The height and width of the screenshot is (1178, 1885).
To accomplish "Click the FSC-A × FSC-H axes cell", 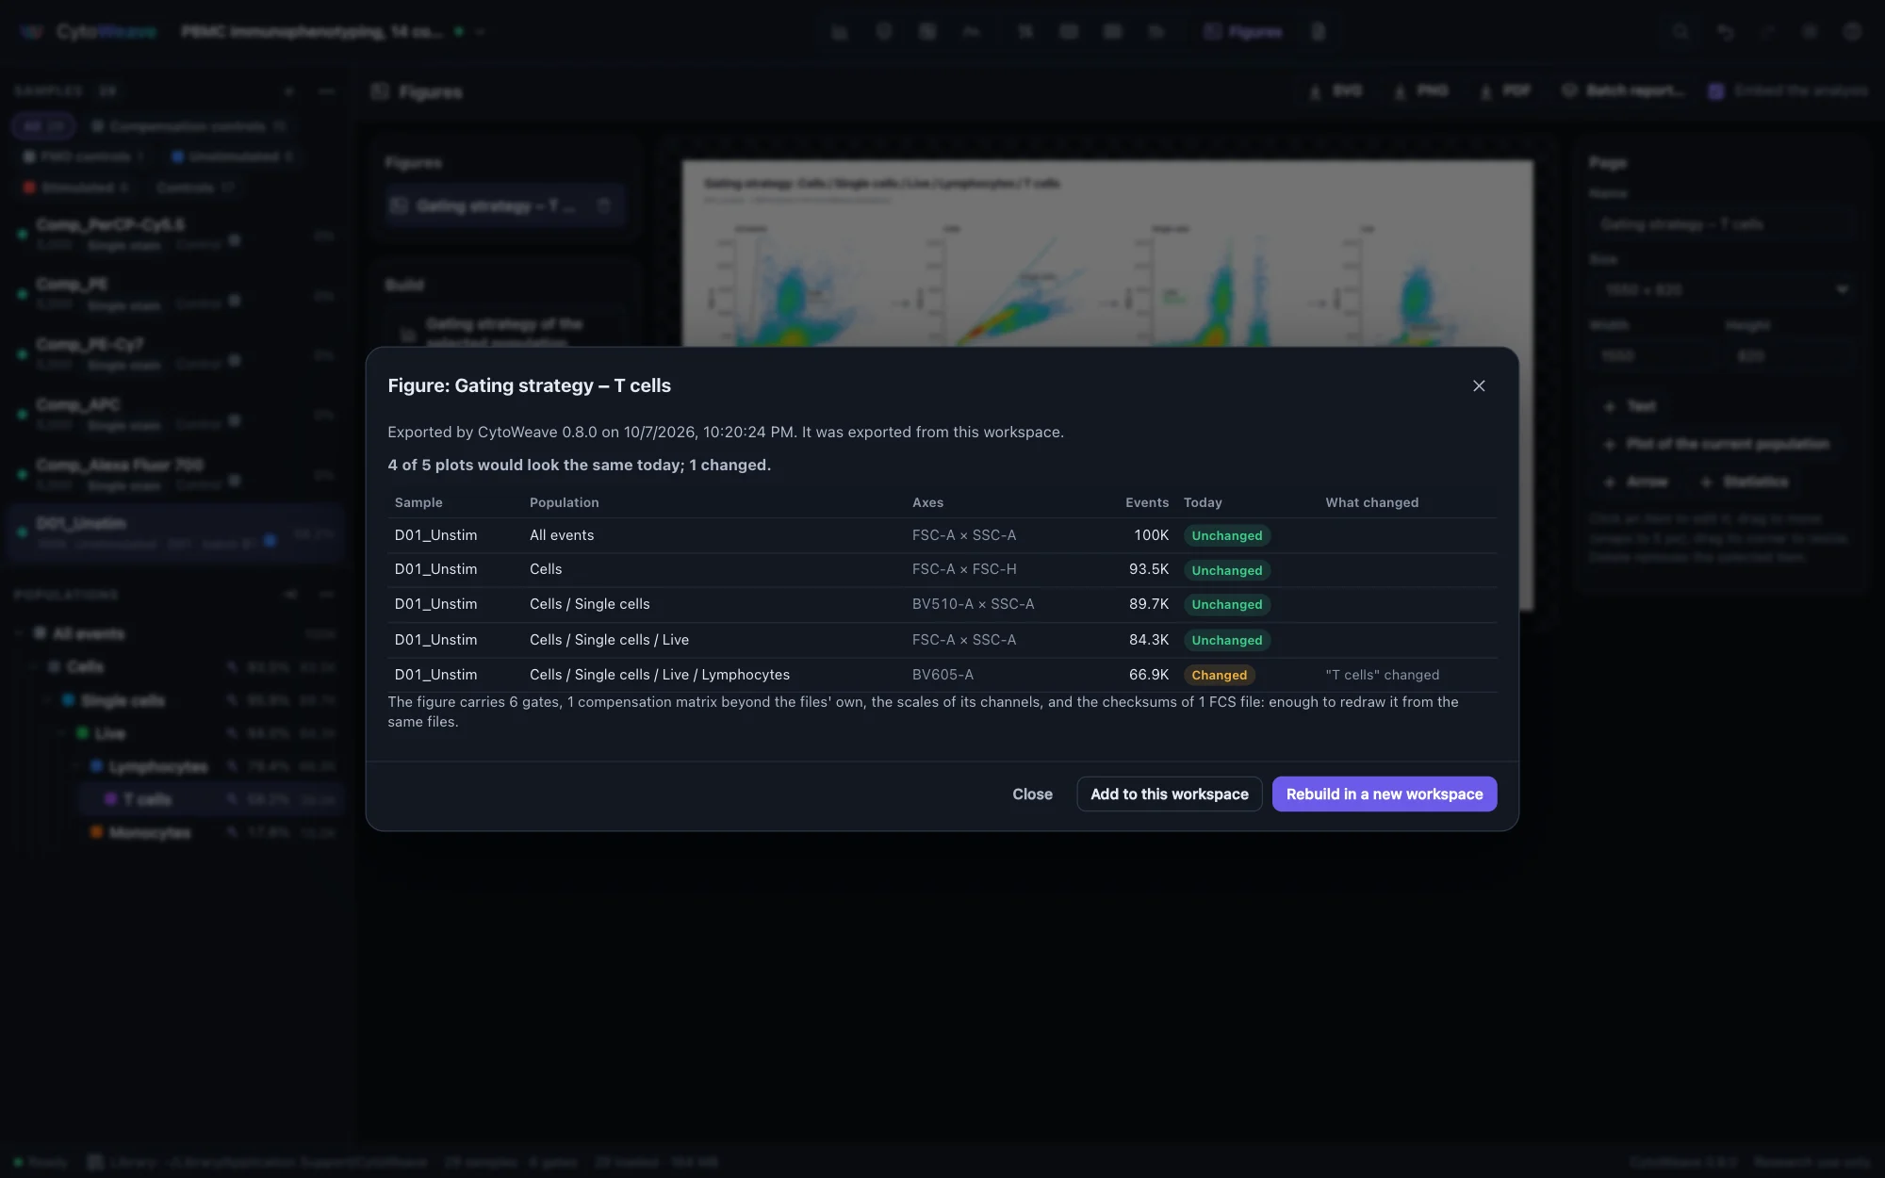I will [964, 569].
